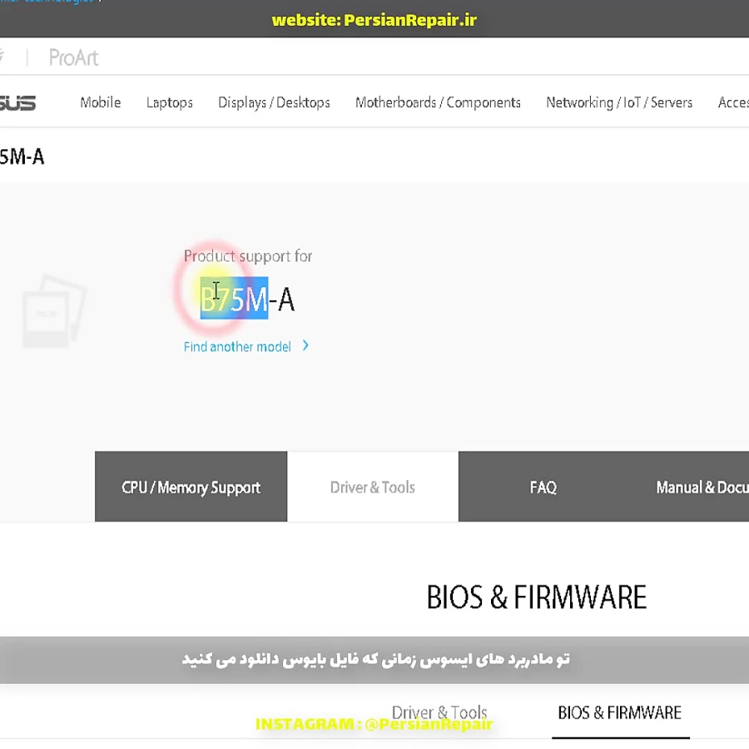Image resolution: width=749 pixels, height=749 pixels.
Task: Click the Find another model link
Action: coord(236,346)
